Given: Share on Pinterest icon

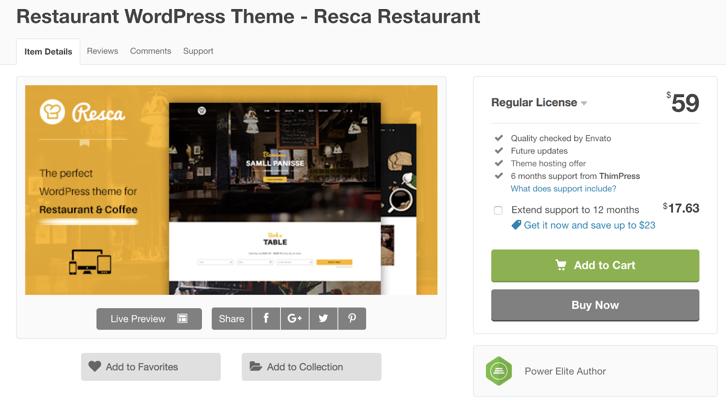Looking at the screenshot, I should (352, 319).
